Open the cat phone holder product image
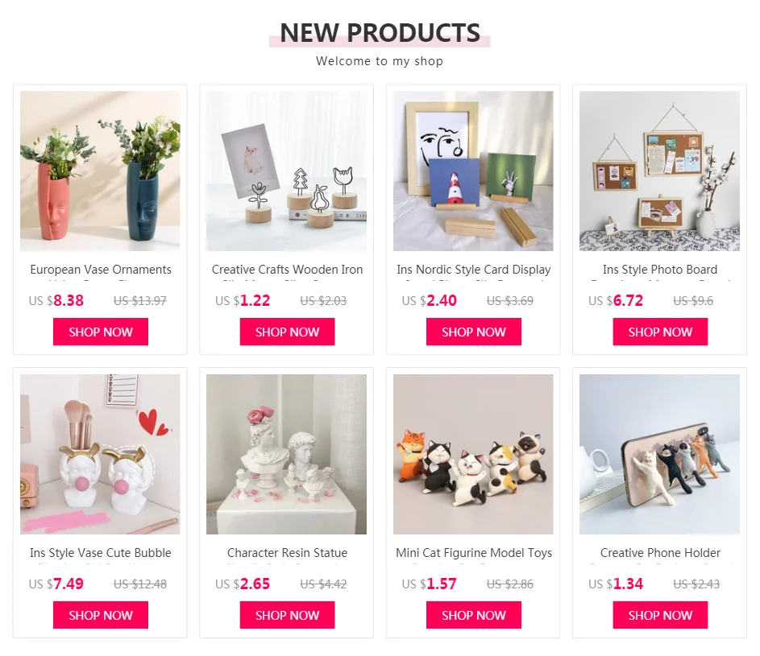 pyautogui.click(x=660, y=454)
